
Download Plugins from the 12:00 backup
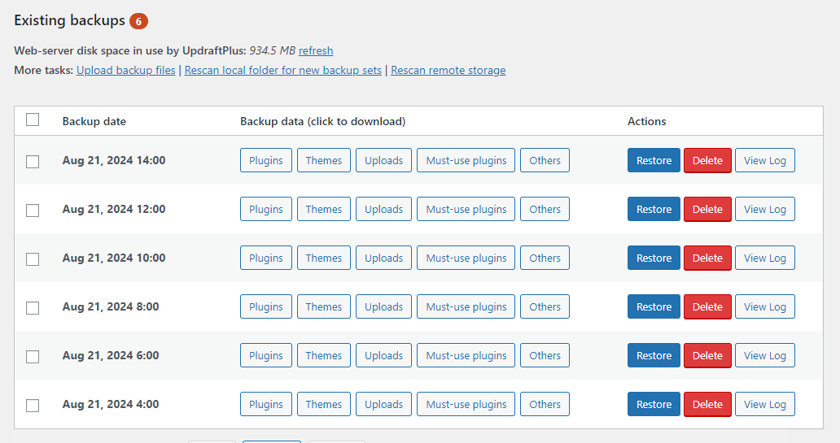click(265, 209)
